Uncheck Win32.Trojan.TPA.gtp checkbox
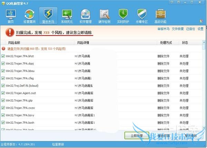 3,100
